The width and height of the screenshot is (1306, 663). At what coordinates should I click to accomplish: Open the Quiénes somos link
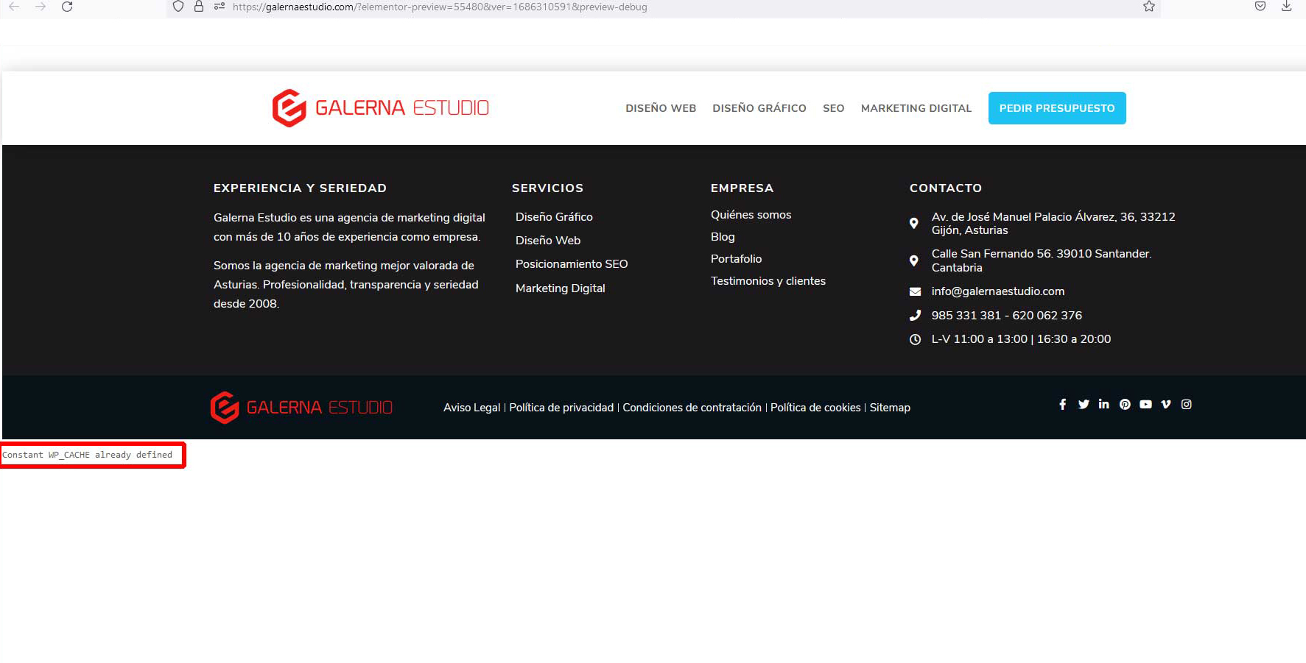point(751,215)
